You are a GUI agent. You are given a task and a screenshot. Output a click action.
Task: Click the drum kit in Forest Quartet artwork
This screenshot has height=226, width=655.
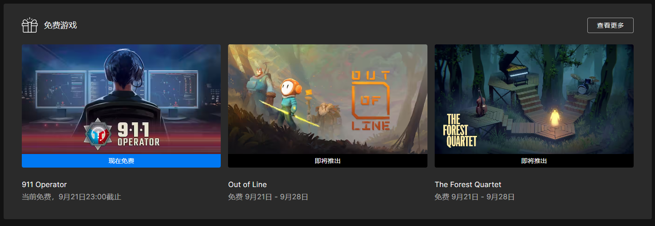[586, 85]
